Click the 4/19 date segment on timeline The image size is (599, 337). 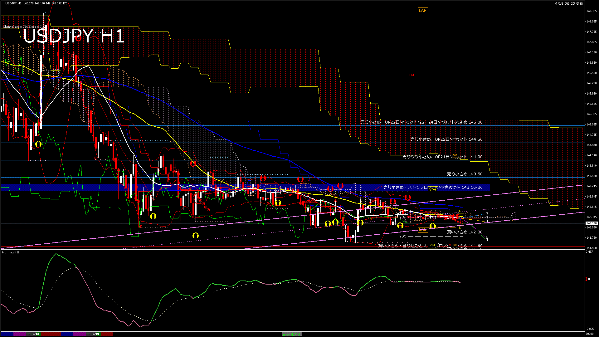96,334
